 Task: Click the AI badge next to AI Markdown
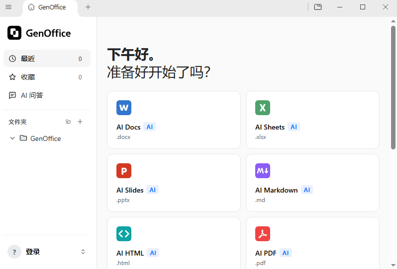[307, 190]
